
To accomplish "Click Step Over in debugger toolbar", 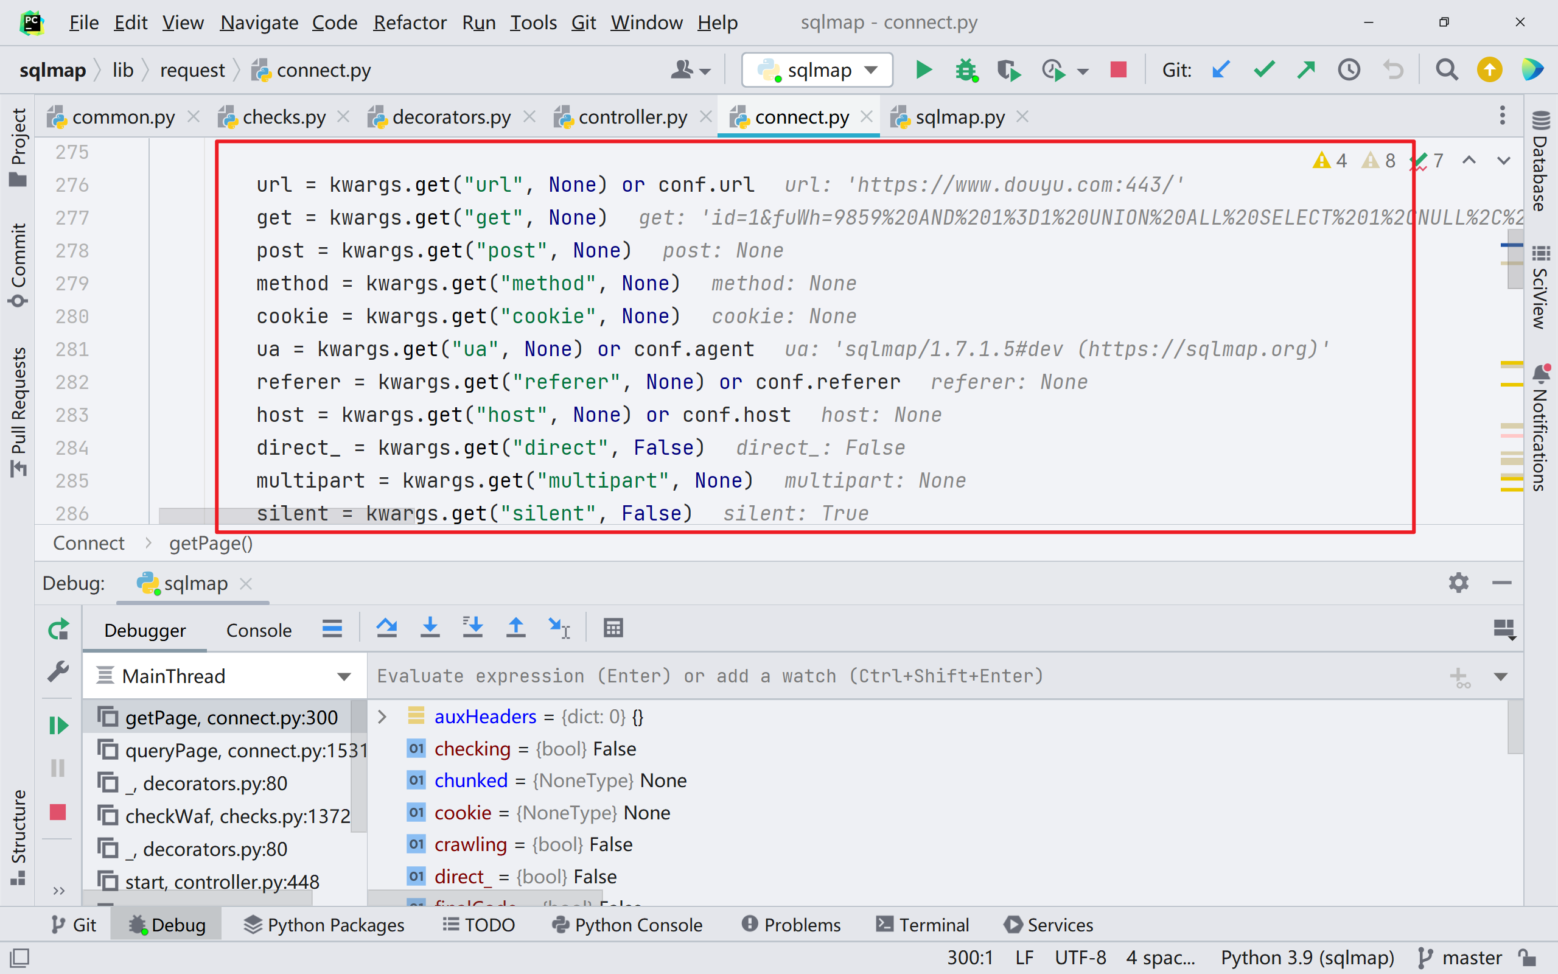I will coord(386,628).
